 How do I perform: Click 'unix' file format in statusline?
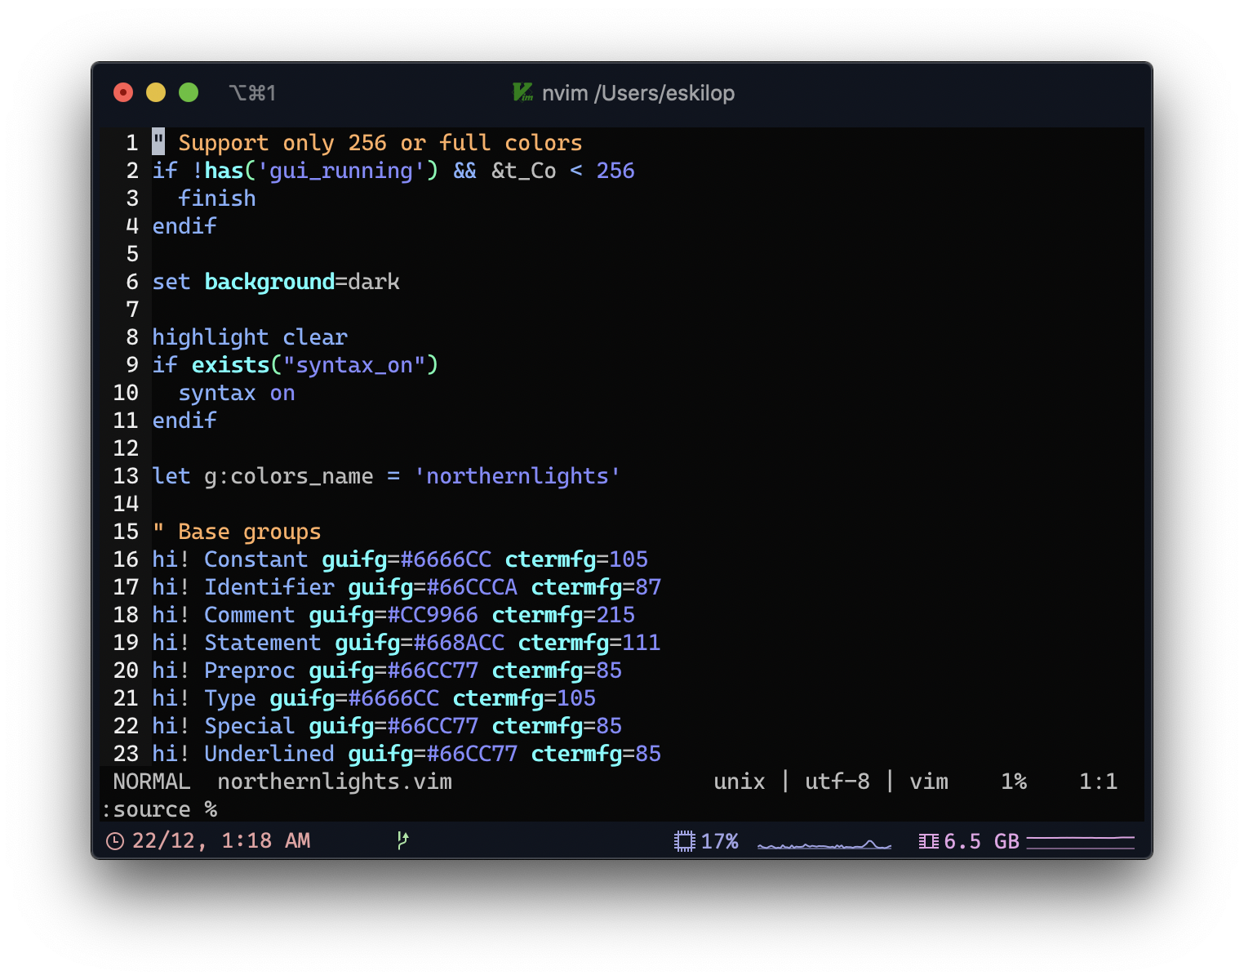point(740,782)
